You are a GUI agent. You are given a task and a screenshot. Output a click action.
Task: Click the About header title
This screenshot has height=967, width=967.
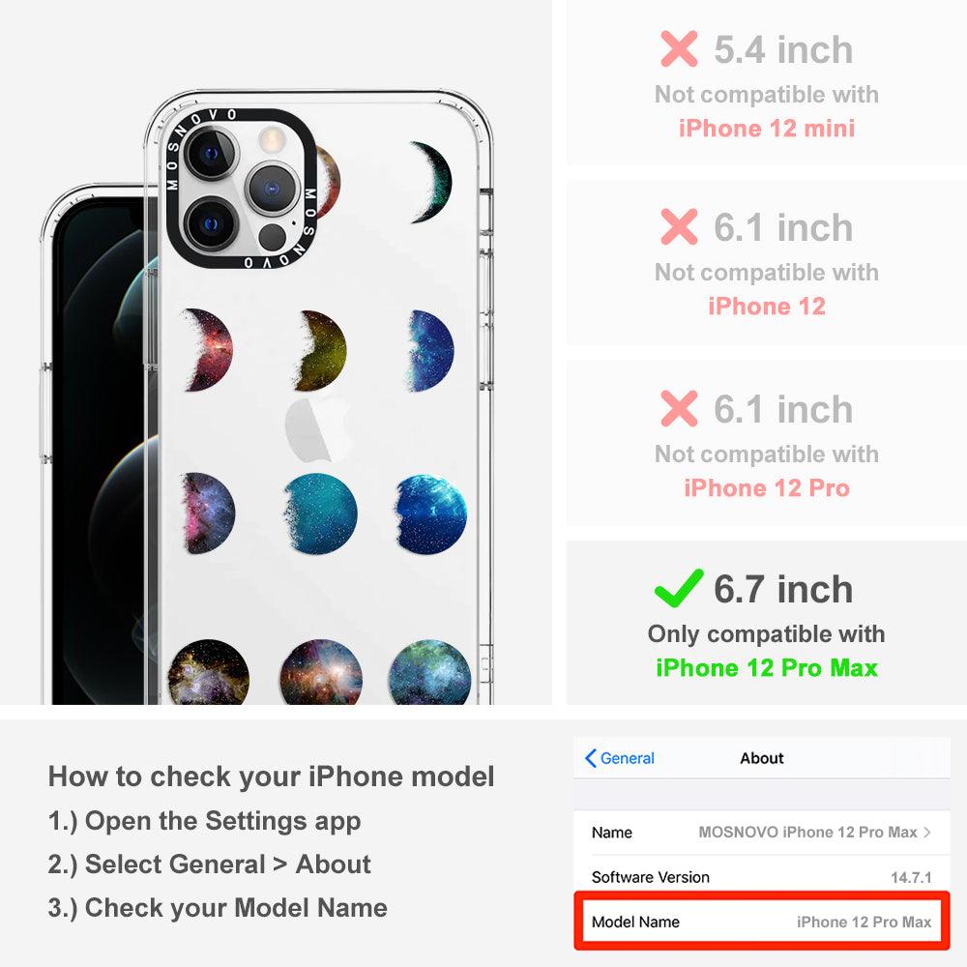click(x=762, y=758)
